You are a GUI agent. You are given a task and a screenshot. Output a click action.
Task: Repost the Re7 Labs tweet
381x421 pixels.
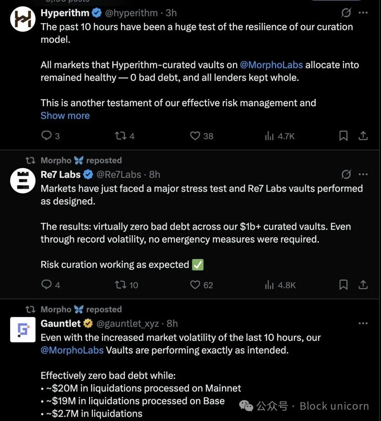tap(121, 285)
